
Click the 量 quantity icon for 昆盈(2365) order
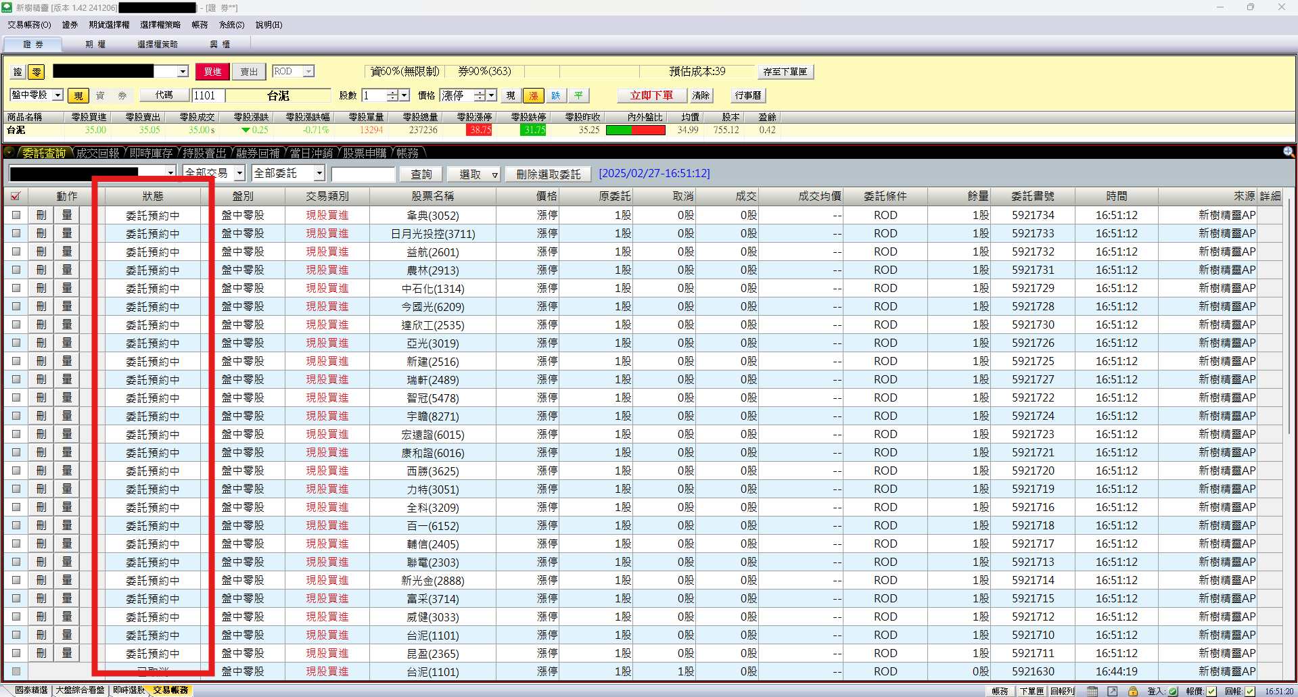click(67, 653)
